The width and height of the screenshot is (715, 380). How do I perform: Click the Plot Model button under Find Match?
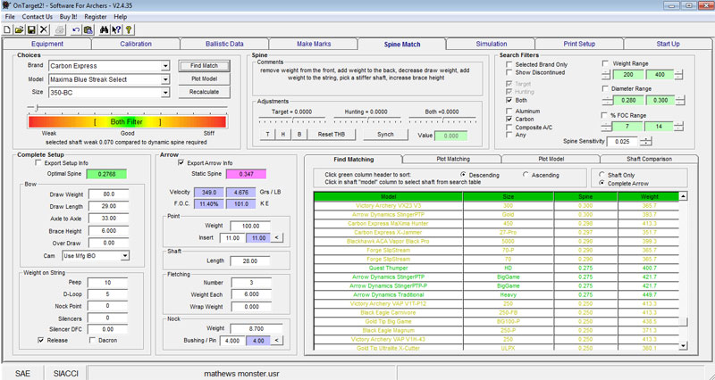pyautogui.click(x=204, y=78)
